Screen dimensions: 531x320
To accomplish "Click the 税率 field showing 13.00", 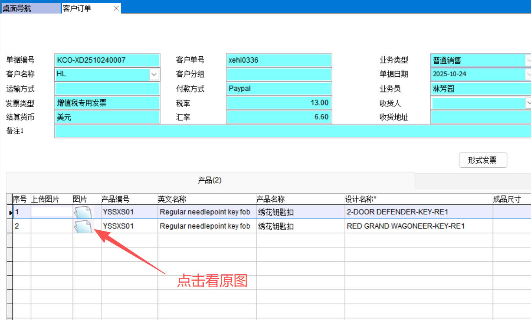I will pos(279,103).
